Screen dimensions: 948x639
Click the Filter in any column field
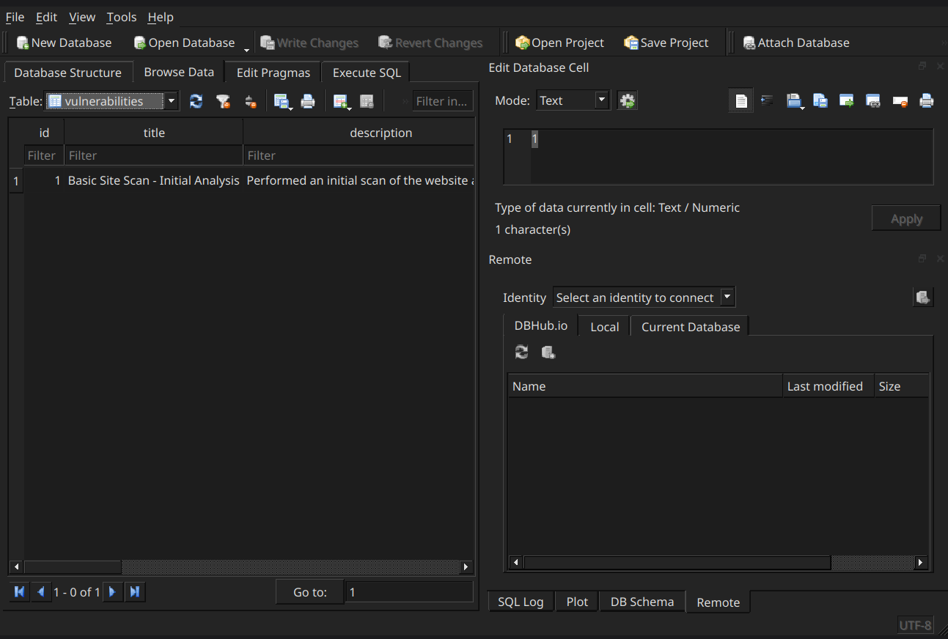[x=443, y=101]
